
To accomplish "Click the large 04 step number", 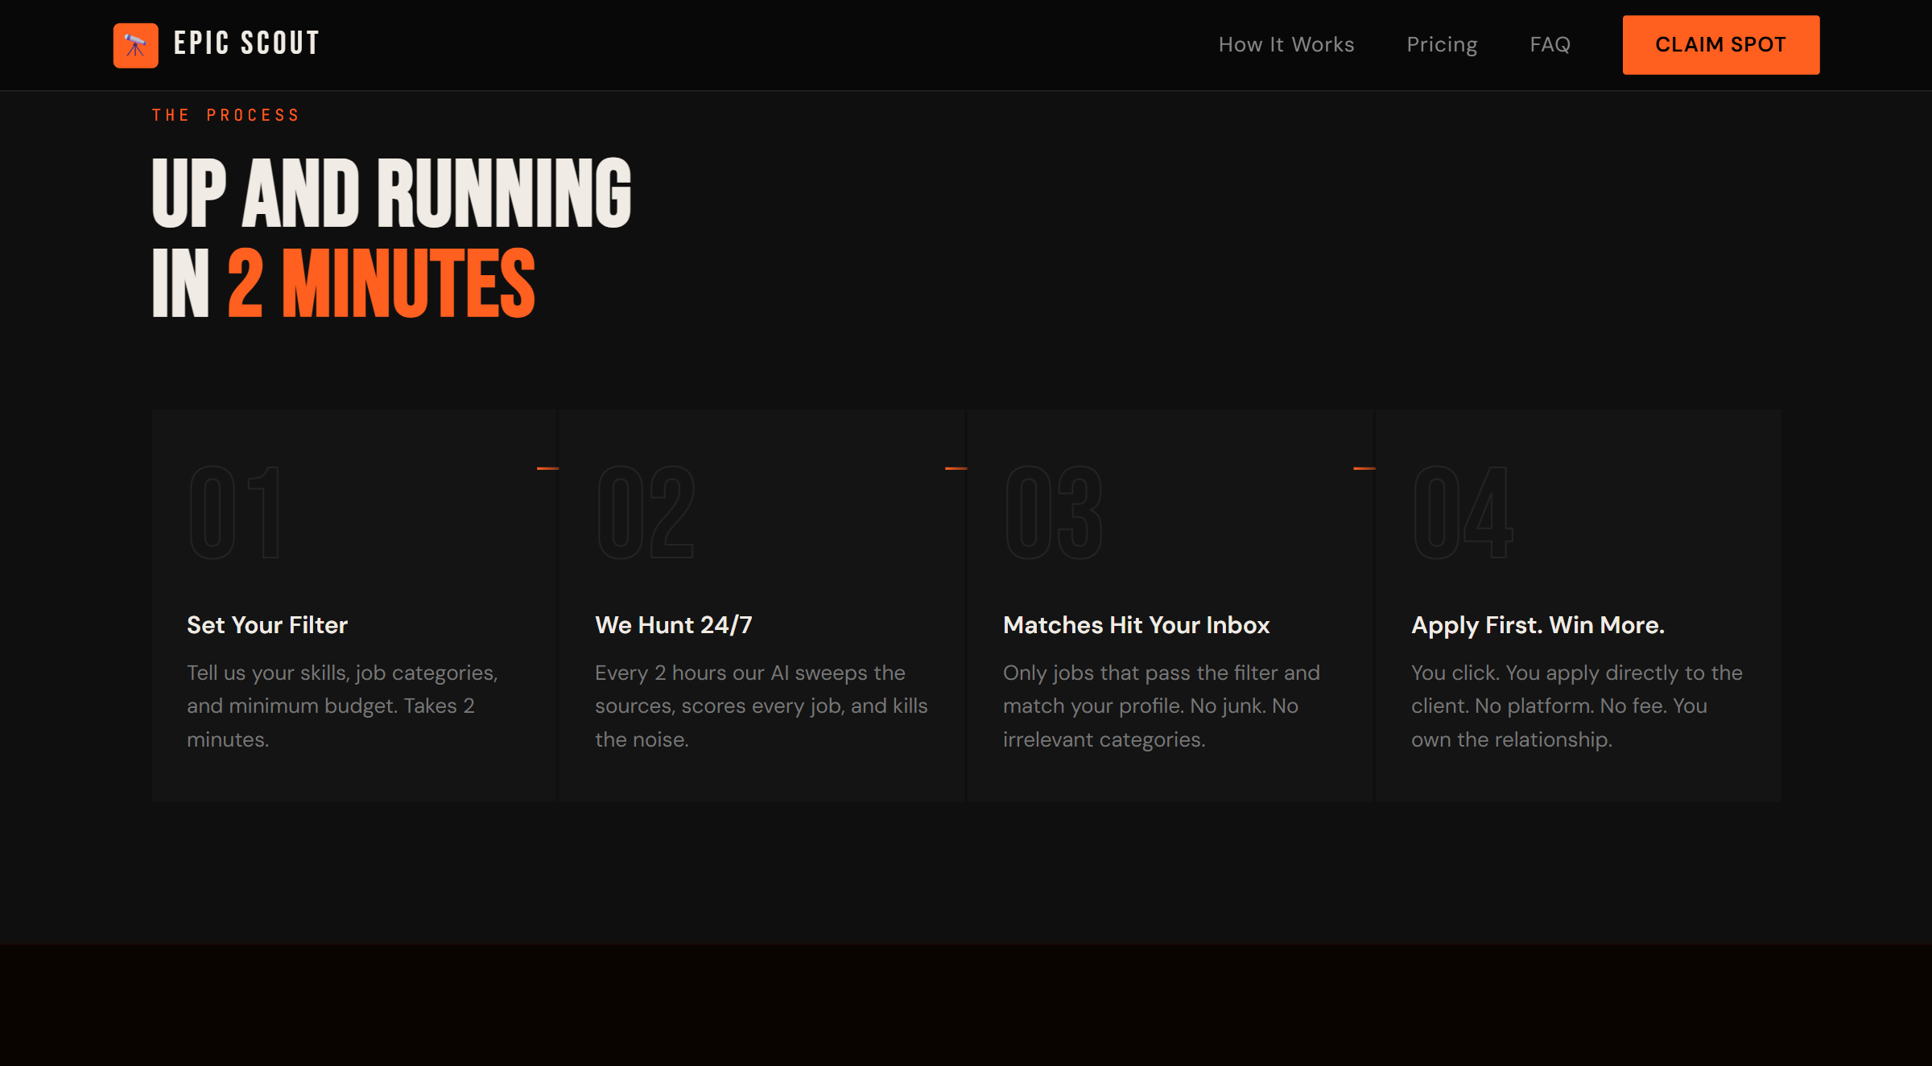I will point(1463,512).
